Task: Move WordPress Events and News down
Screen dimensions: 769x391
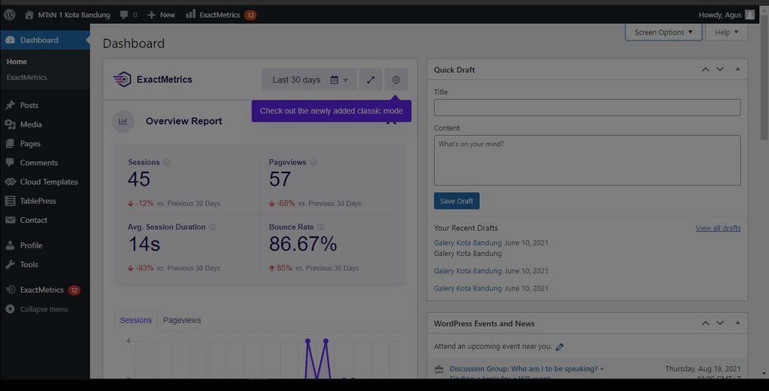Action: pyautogui.click(x=720, y=323)
